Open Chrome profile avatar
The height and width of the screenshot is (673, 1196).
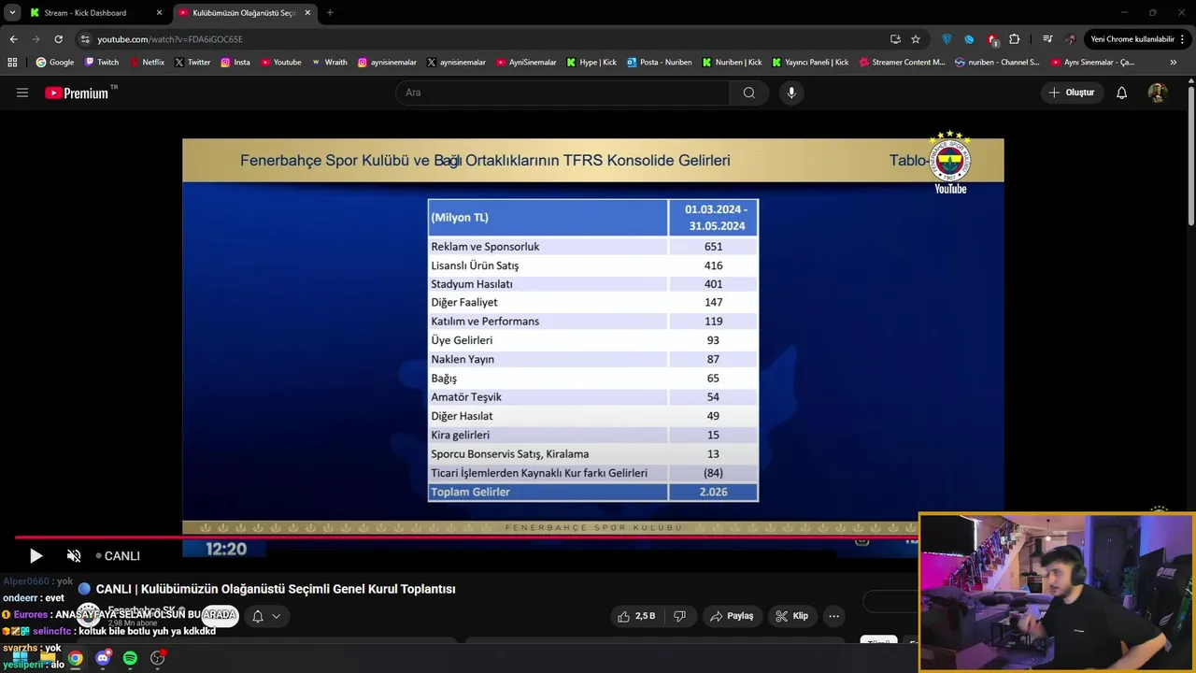pyautogui.click(x=1071, y=39)
